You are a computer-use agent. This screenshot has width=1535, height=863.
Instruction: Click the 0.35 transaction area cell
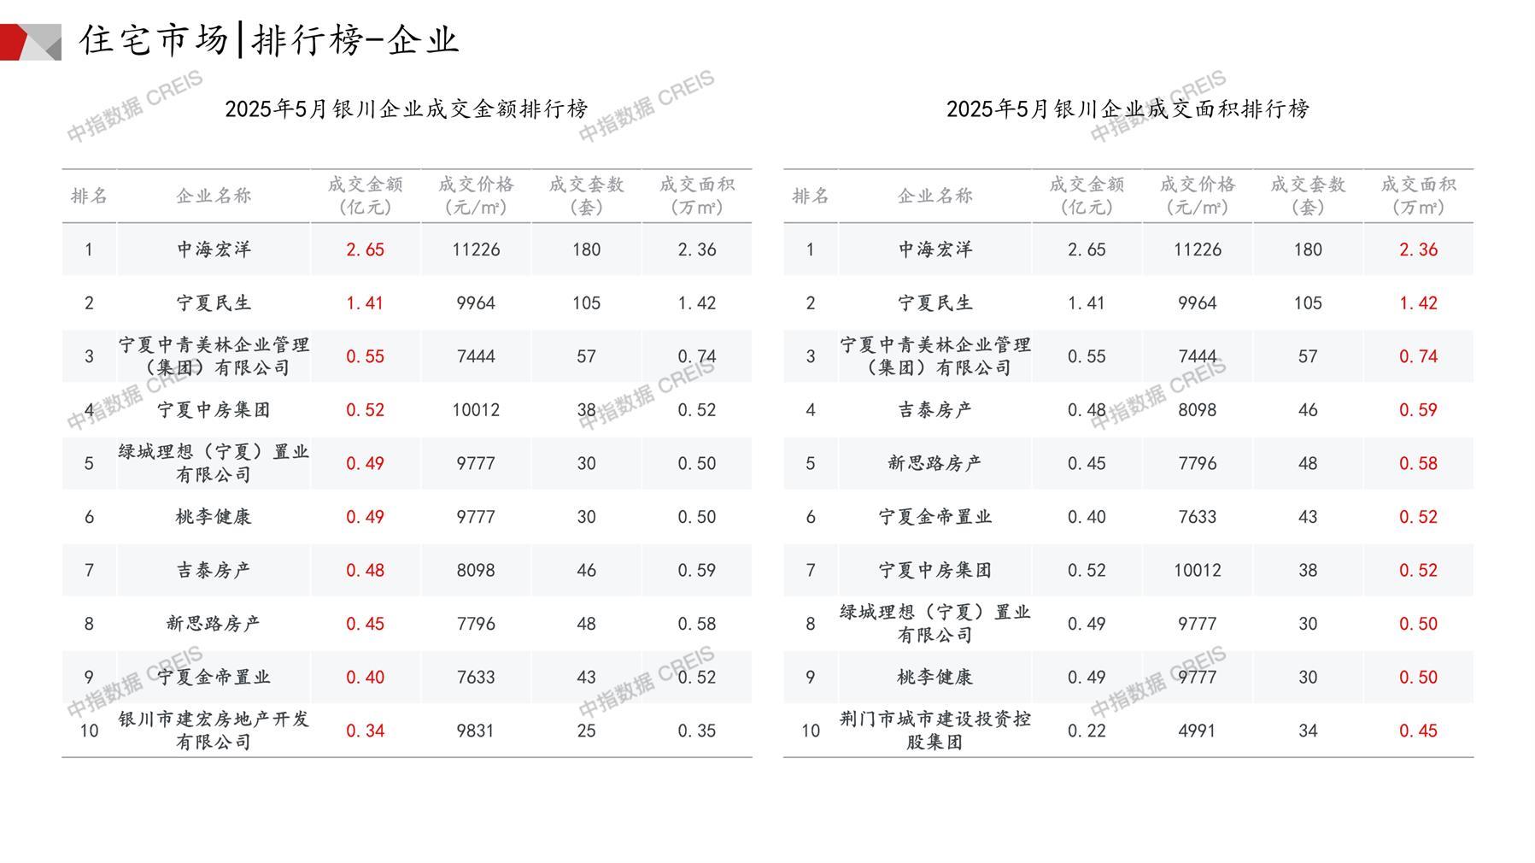tap(696, 731)
